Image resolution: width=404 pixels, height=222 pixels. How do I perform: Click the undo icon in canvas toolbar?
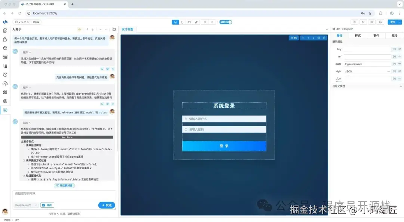(x=204, y=22)
